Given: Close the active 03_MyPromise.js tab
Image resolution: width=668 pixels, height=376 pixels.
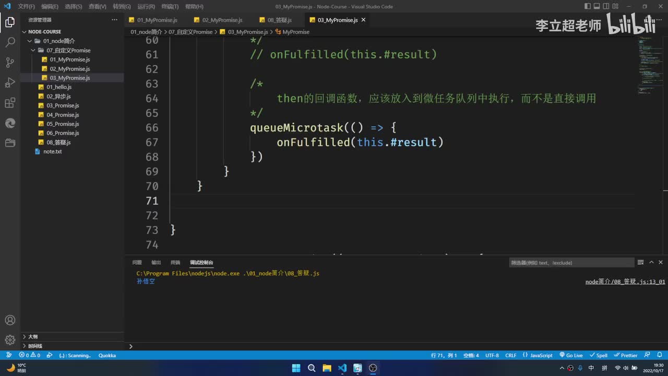Looking at the screenshot, I should click(x=364, y=20).
